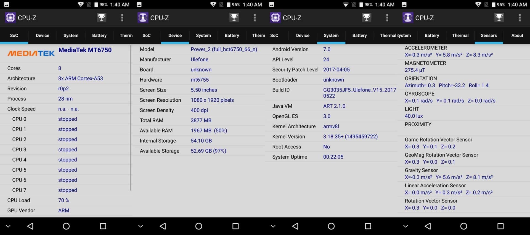Click the CPU-Z chip logo on the Device screen

coord(143,18)
